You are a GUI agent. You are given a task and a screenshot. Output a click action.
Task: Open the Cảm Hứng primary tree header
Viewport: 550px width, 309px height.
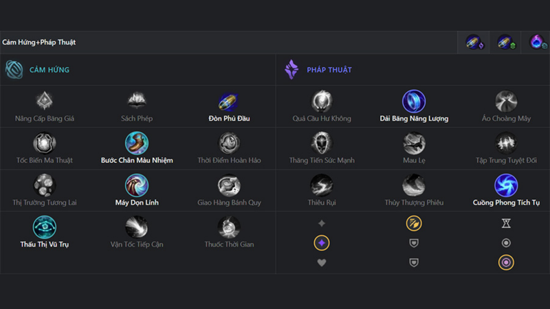38,70
